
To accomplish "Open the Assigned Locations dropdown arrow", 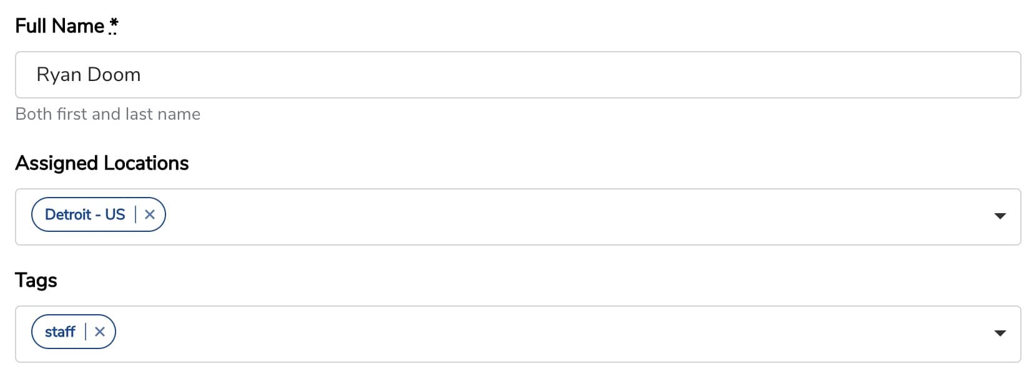I will coord(1000,216).
